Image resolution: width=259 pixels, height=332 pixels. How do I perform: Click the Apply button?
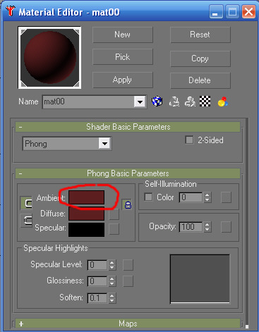[123, 80]
